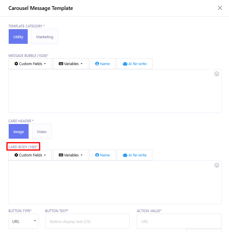
Task: Expand Variables dropdown for Message Bubble
Action: [x=71, y=64]
